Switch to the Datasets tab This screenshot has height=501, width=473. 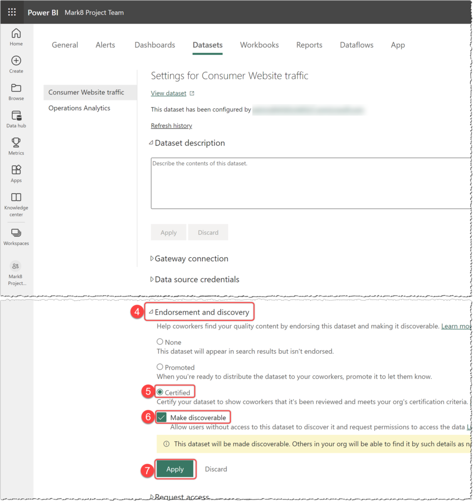(207, 45)
